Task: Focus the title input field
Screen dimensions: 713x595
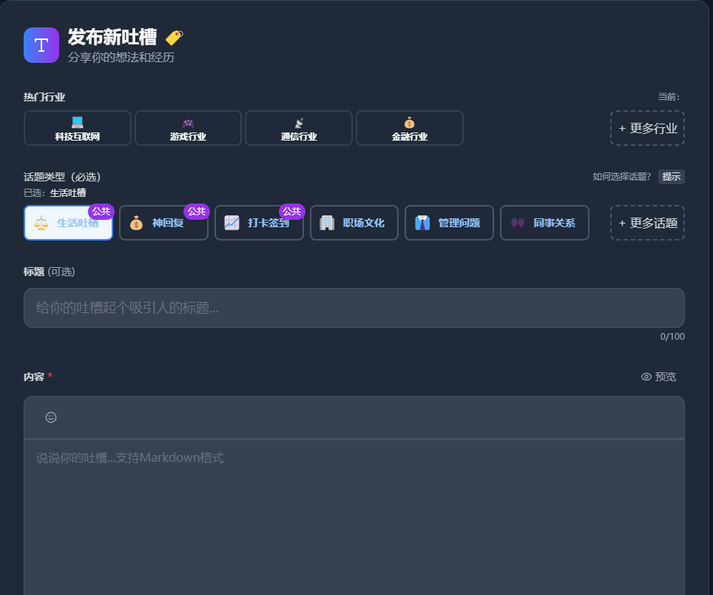Action: coord(354,308)
